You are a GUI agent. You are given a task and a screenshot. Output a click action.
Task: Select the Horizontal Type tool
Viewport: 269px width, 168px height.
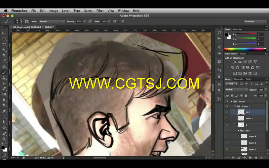4,117
